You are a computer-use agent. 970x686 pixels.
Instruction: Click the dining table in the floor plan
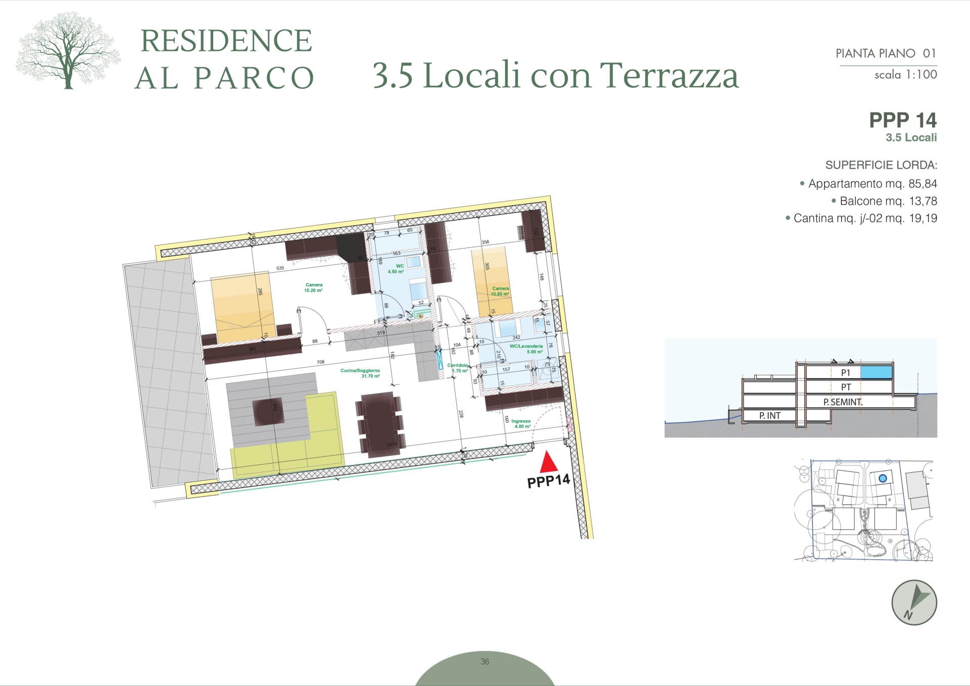(x=380, y=423)
